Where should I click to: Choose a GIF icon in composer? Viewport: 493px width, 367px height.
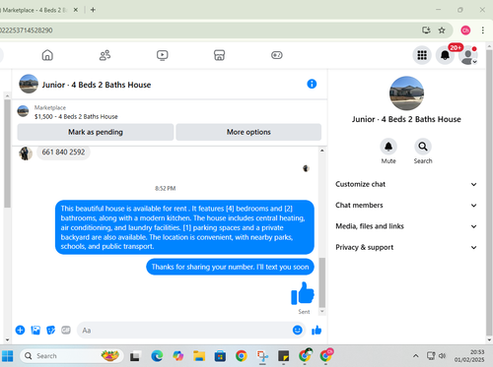(66, 330)
